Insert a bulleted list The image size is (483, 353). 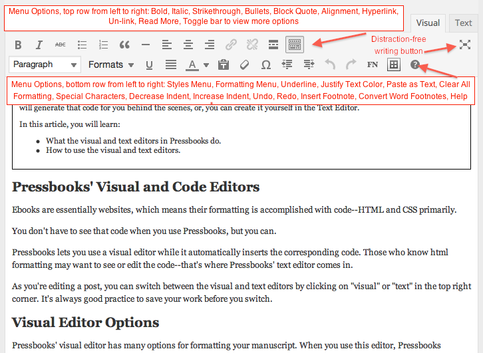click(x=82, y=45)
